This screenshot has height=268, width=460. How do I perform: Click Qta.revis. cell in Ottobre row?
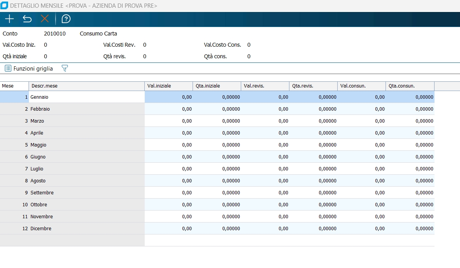point(313,205)
